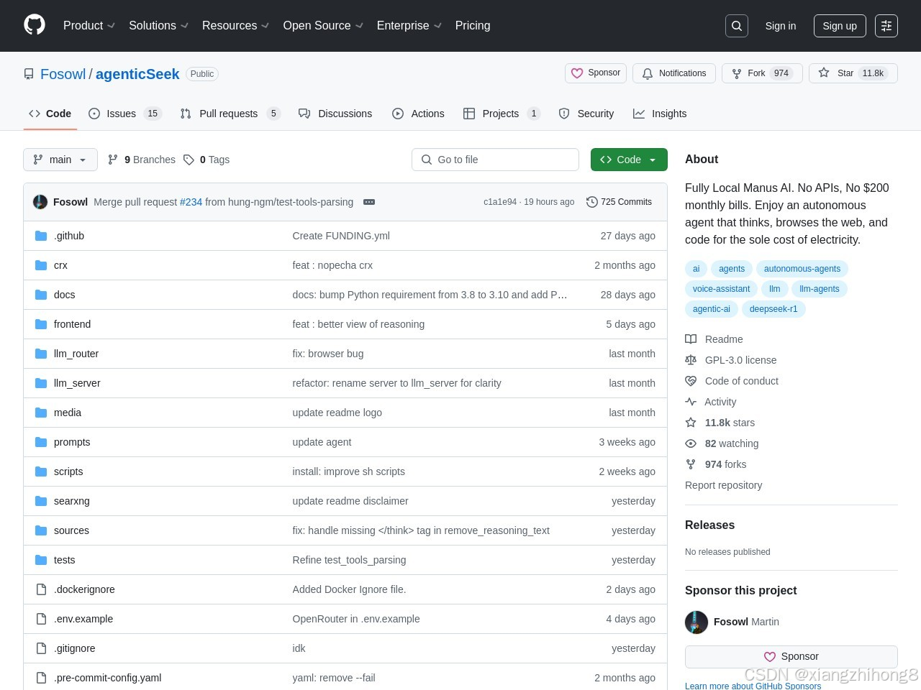Image resolution: width=921 pixels, height=690 pixels.
Task: Click Sponsor button under Sponsor this project
Action: [791, 656]
